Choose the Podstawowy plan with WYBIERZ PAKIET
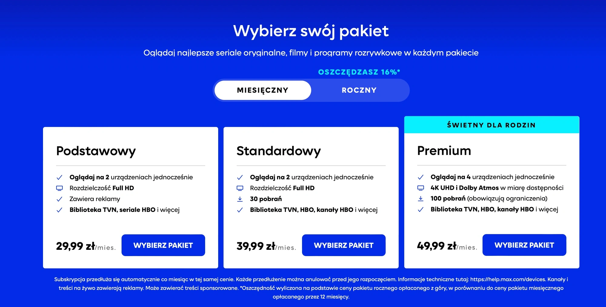Image resolution: width=606 pixels, height=307 pixels. click(163, 245)
